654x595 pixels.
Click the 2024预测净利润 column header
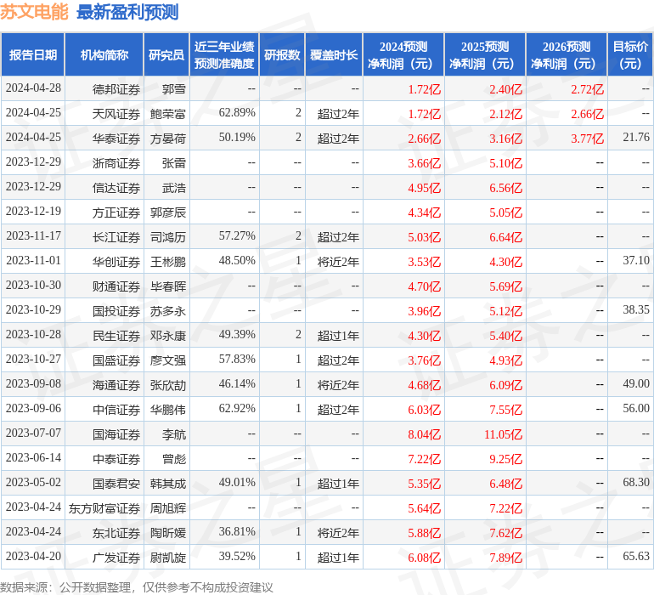(403, 54)
